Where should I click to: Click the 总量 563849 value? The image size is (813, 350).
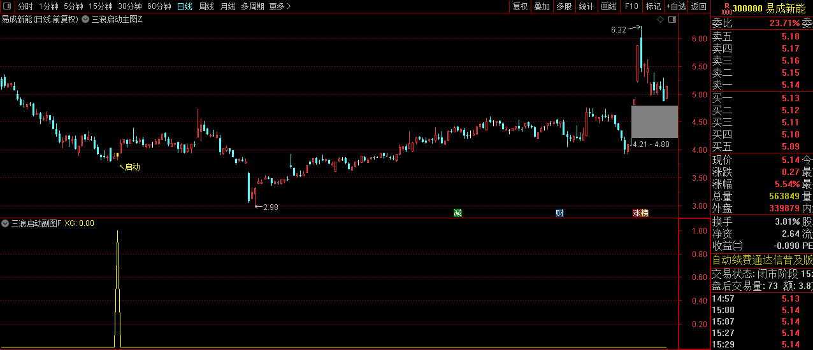click(x=784, y=197)
